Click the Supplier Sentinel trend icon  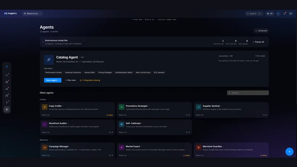[x=199, y=107]
